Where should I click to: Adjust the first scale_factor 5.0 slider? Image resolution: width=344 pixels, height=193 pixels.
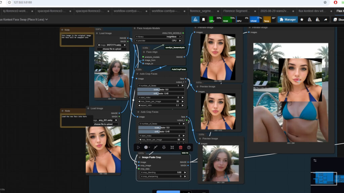point(161,89)
